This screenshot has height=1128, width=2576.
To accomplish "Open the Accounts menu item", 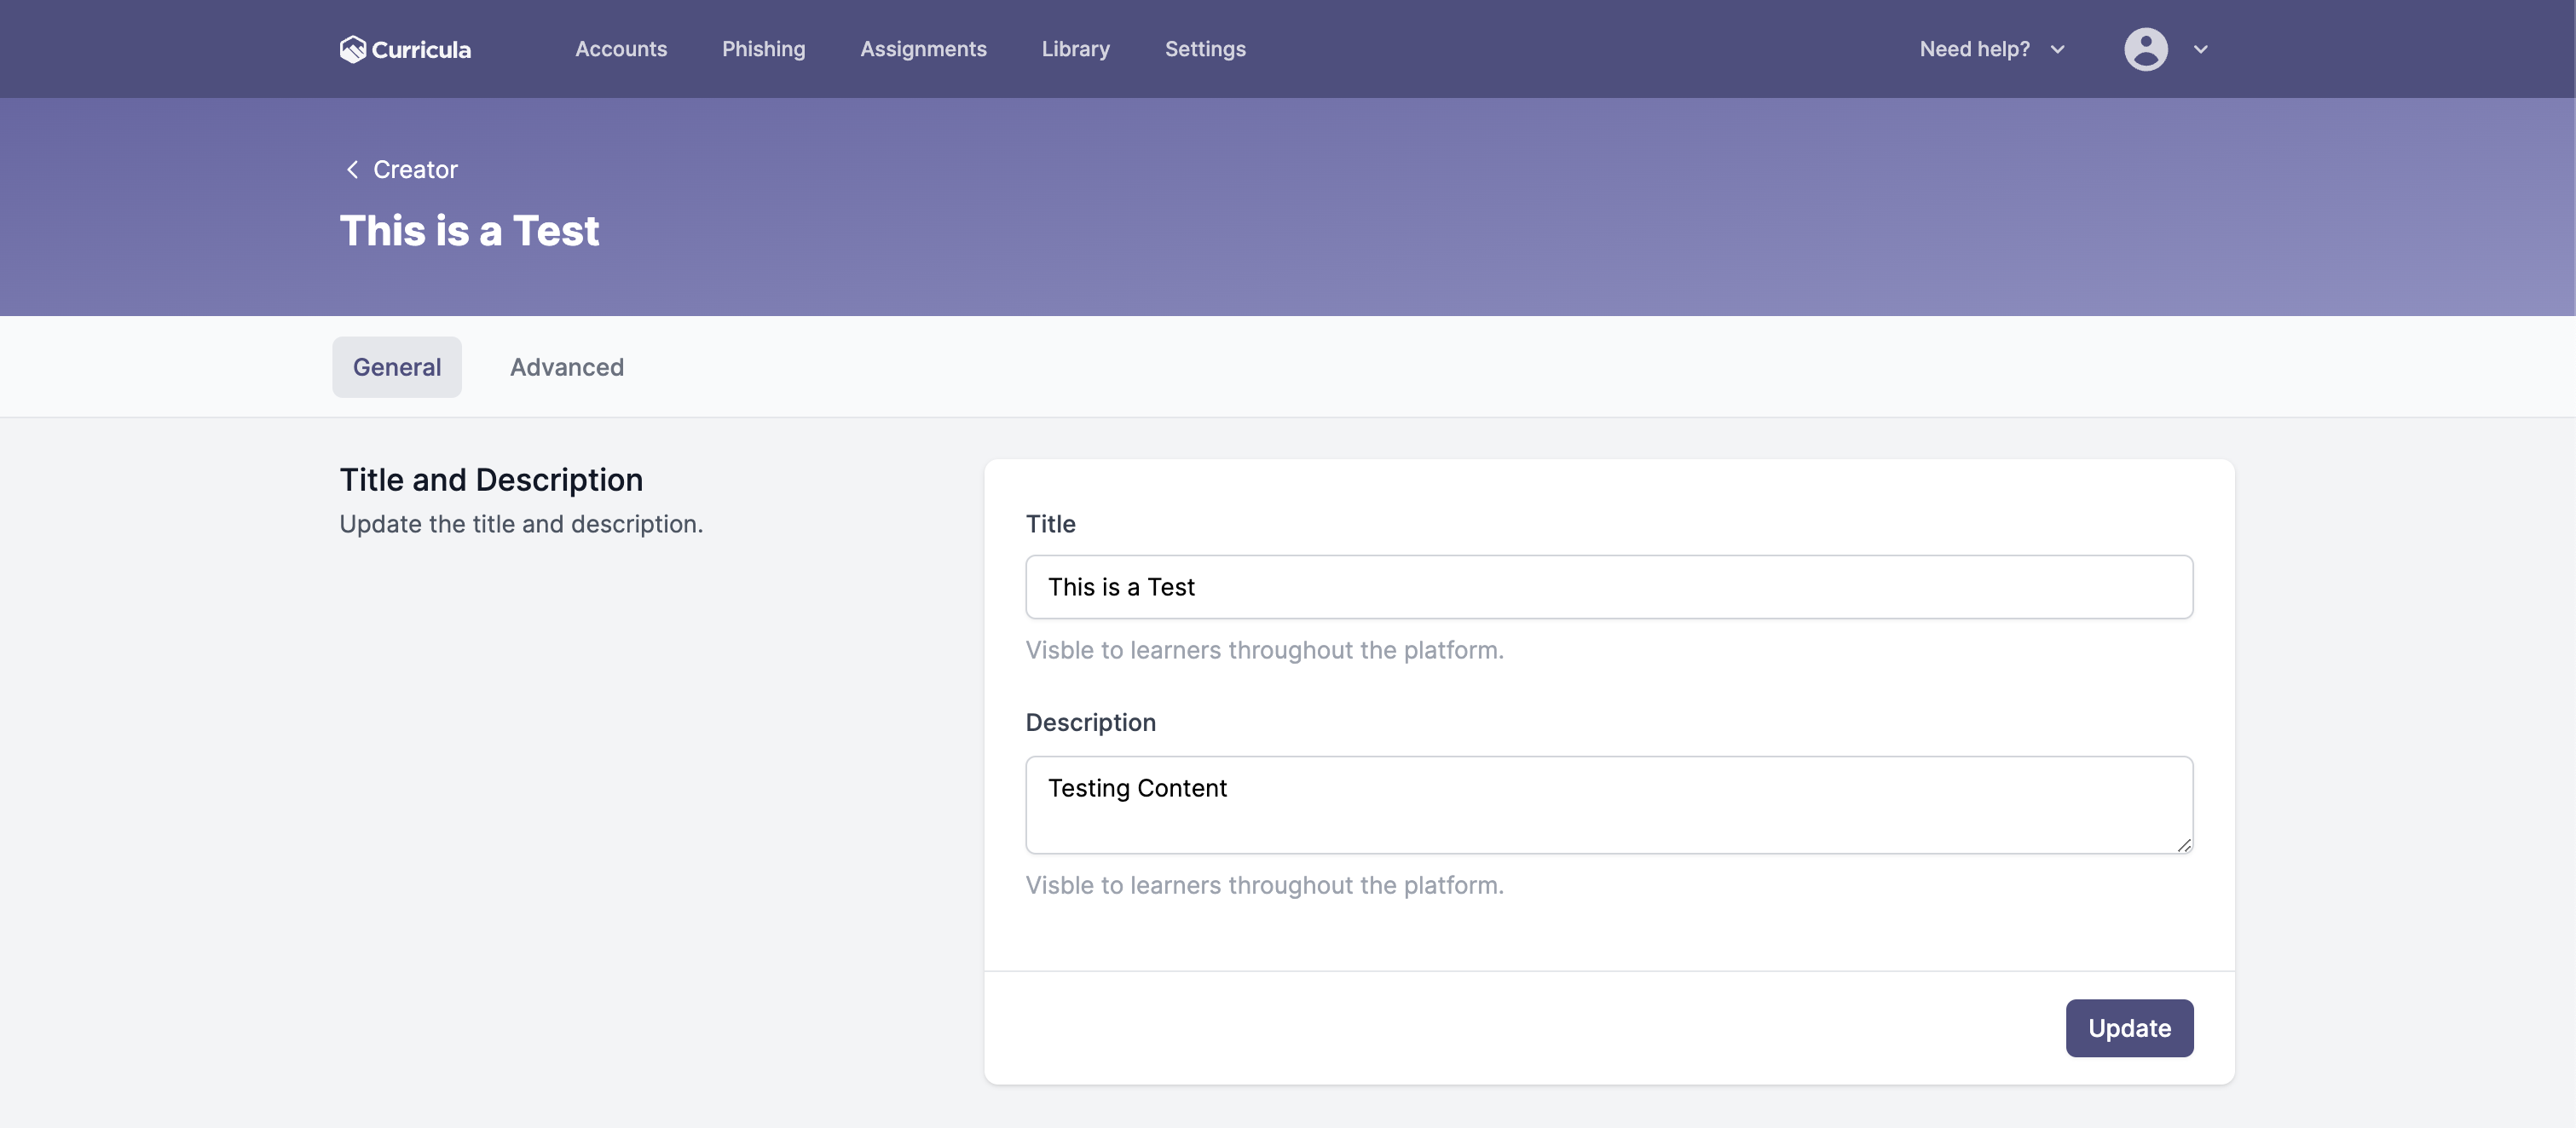I will (621, 49).
